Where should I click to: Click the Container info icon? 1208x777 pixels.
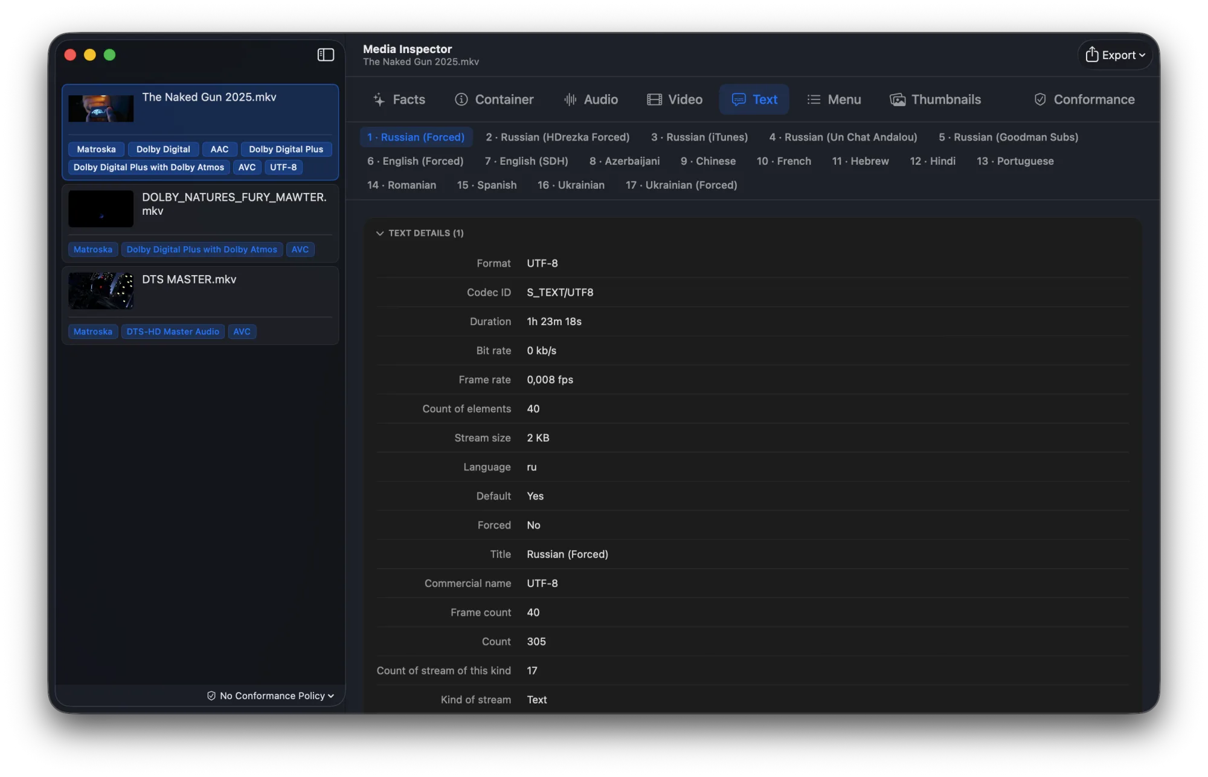coord(461,100)
